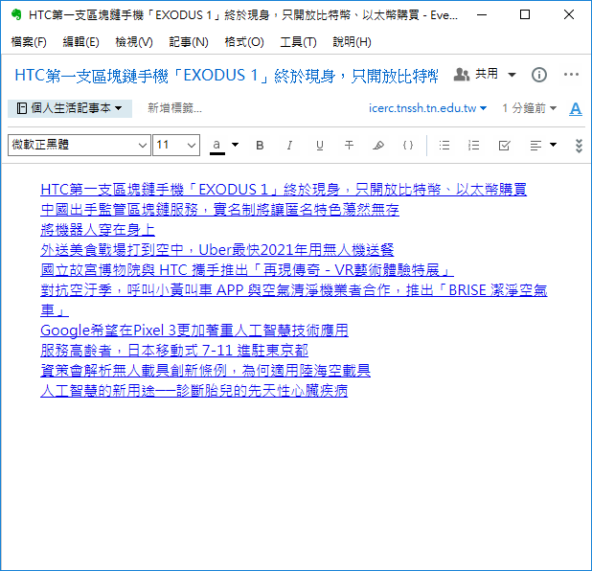Open the font size 11 dropdown
This screenshot has width=592, height=571.
tap(176, 145)
